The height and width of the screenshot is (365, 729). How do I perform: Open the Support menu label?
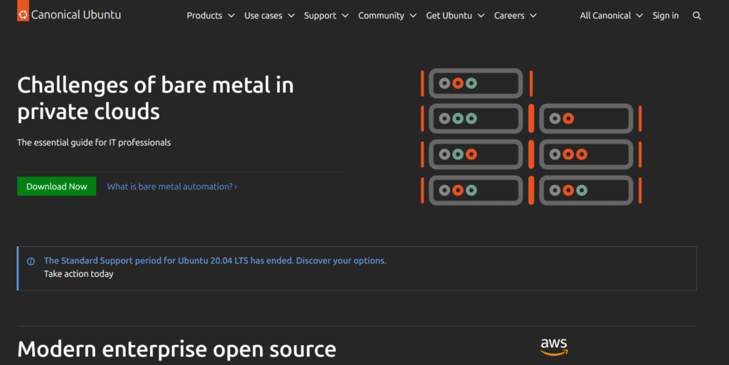pos(320,16)
